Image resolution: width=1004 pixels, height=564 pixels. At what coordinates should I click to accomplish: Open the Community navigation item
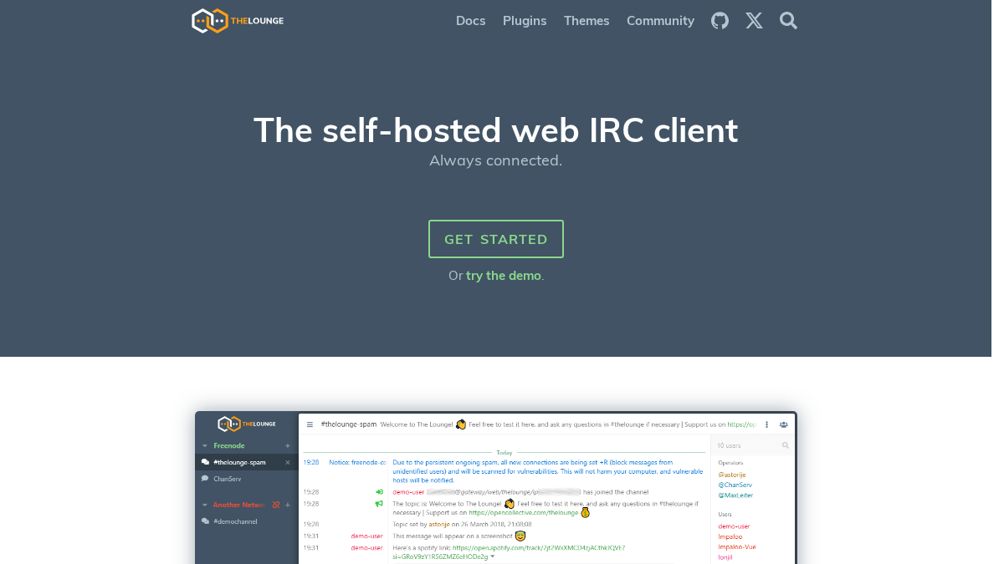[660, 21]
